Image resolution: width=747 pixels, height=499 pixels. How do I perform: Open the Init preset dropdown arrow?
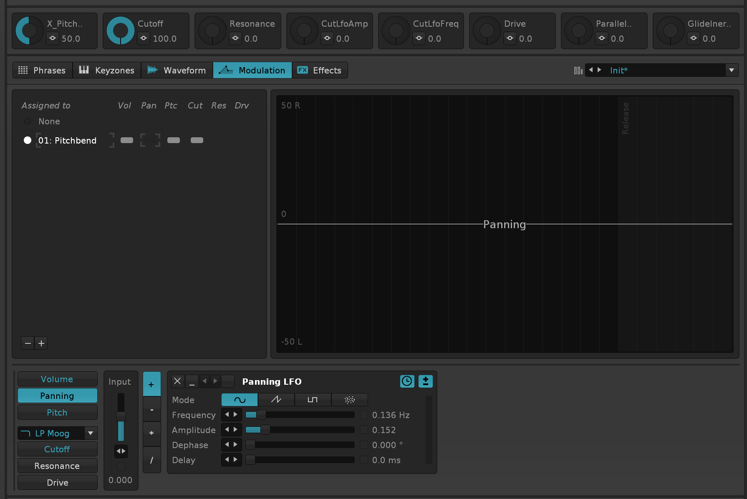click(731, 70)
